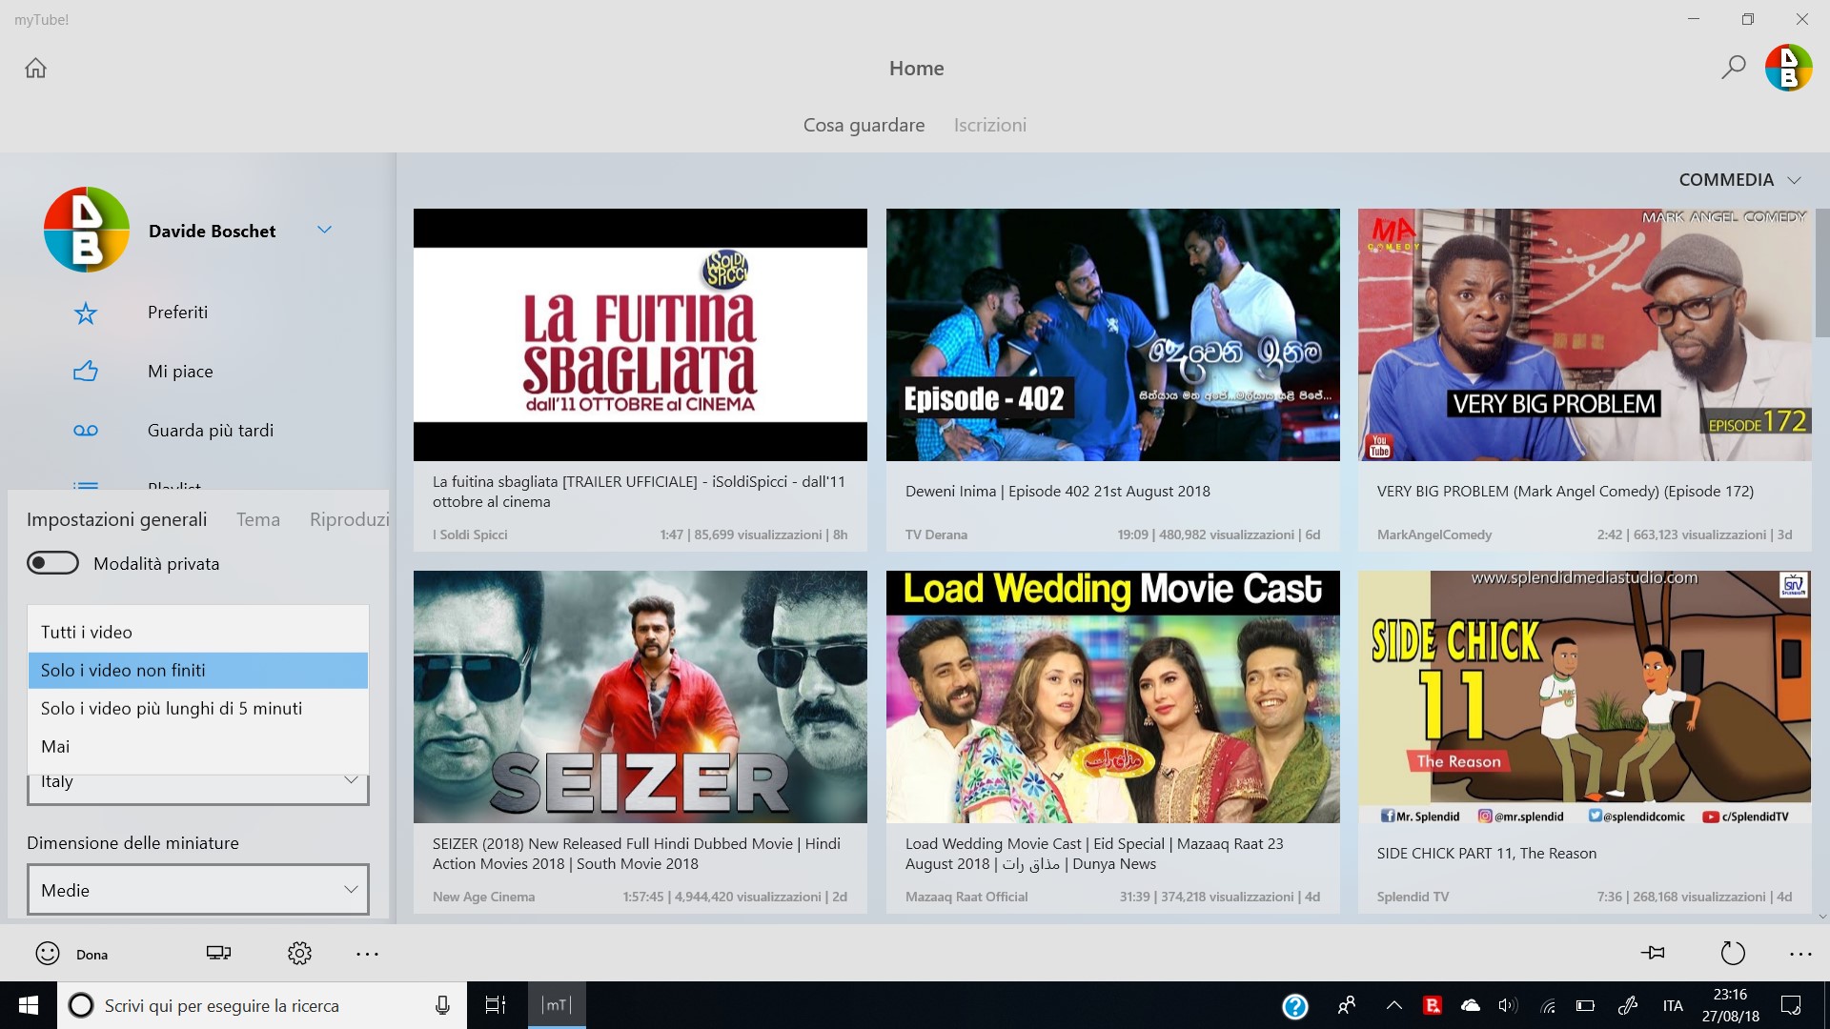Open search with magnifier icon
Viewport: 1830px width, 1029px height.
click(1733, 68)
